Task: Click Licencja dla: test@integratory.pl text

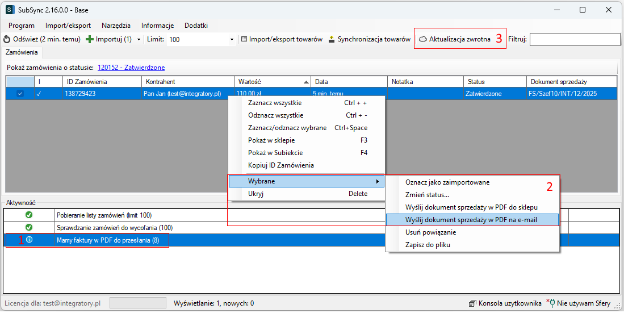Action: 53,303
